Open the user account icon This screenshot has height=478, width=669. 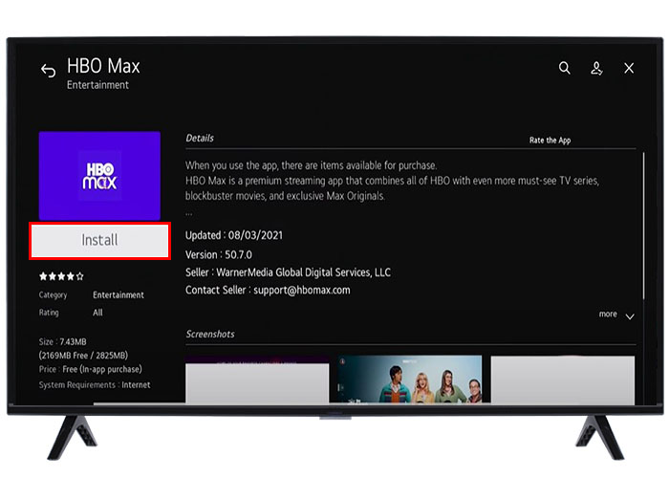[x=596, y=68]
